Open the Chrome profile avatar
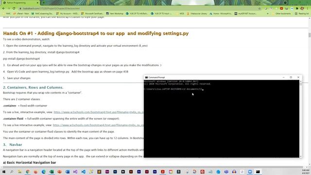The width and height of the screenshot is (311, 175). [302, 9]
